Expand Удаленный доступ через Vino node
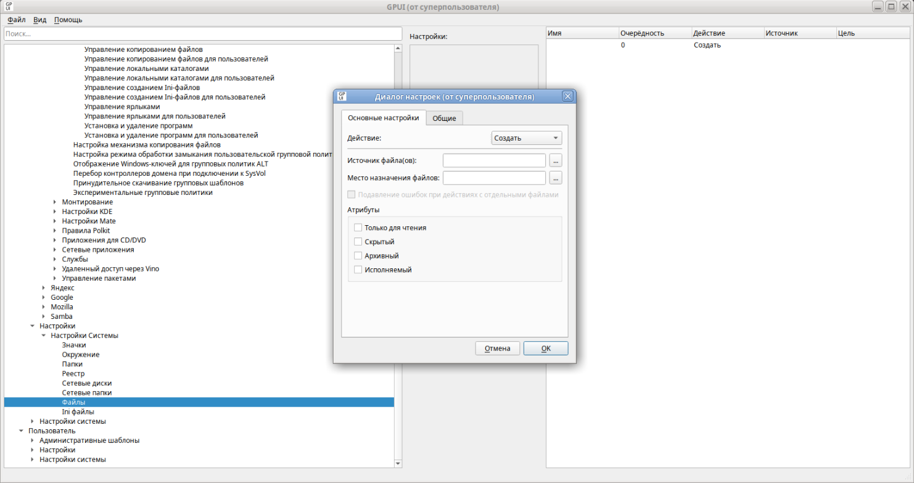 [55, 269]
